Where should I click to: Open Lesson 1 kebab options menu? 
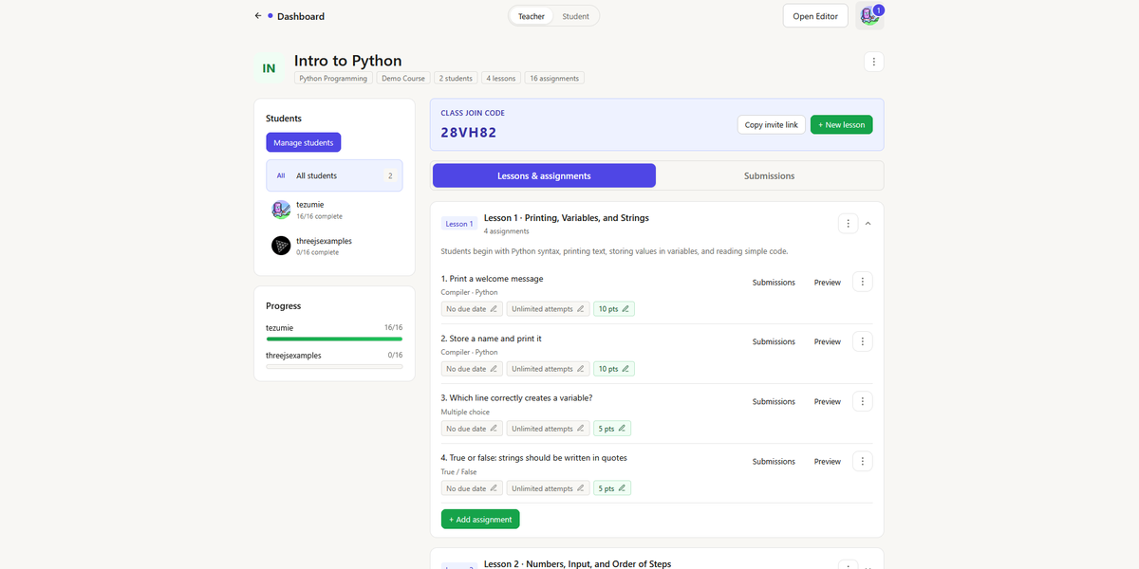[848, 224]
